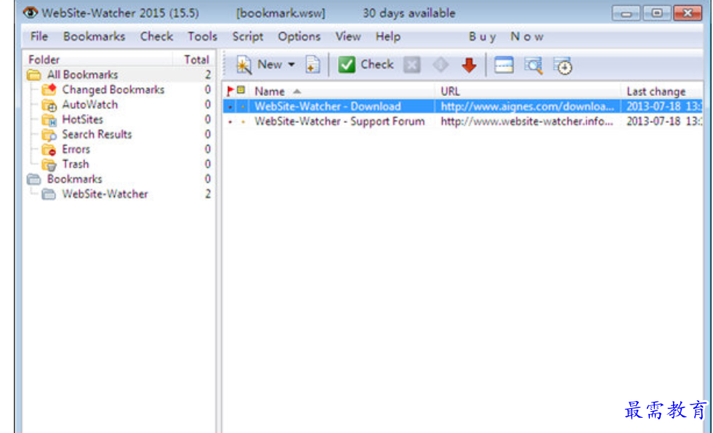Click the grey stop X toolbar icon
This screenshot has height=433, width=713.
tap(412, 65)
